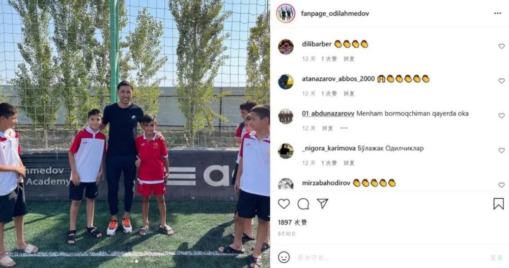509x268 pixels.
Task: Focus the add comment input field
Action: tap(389, 258)
